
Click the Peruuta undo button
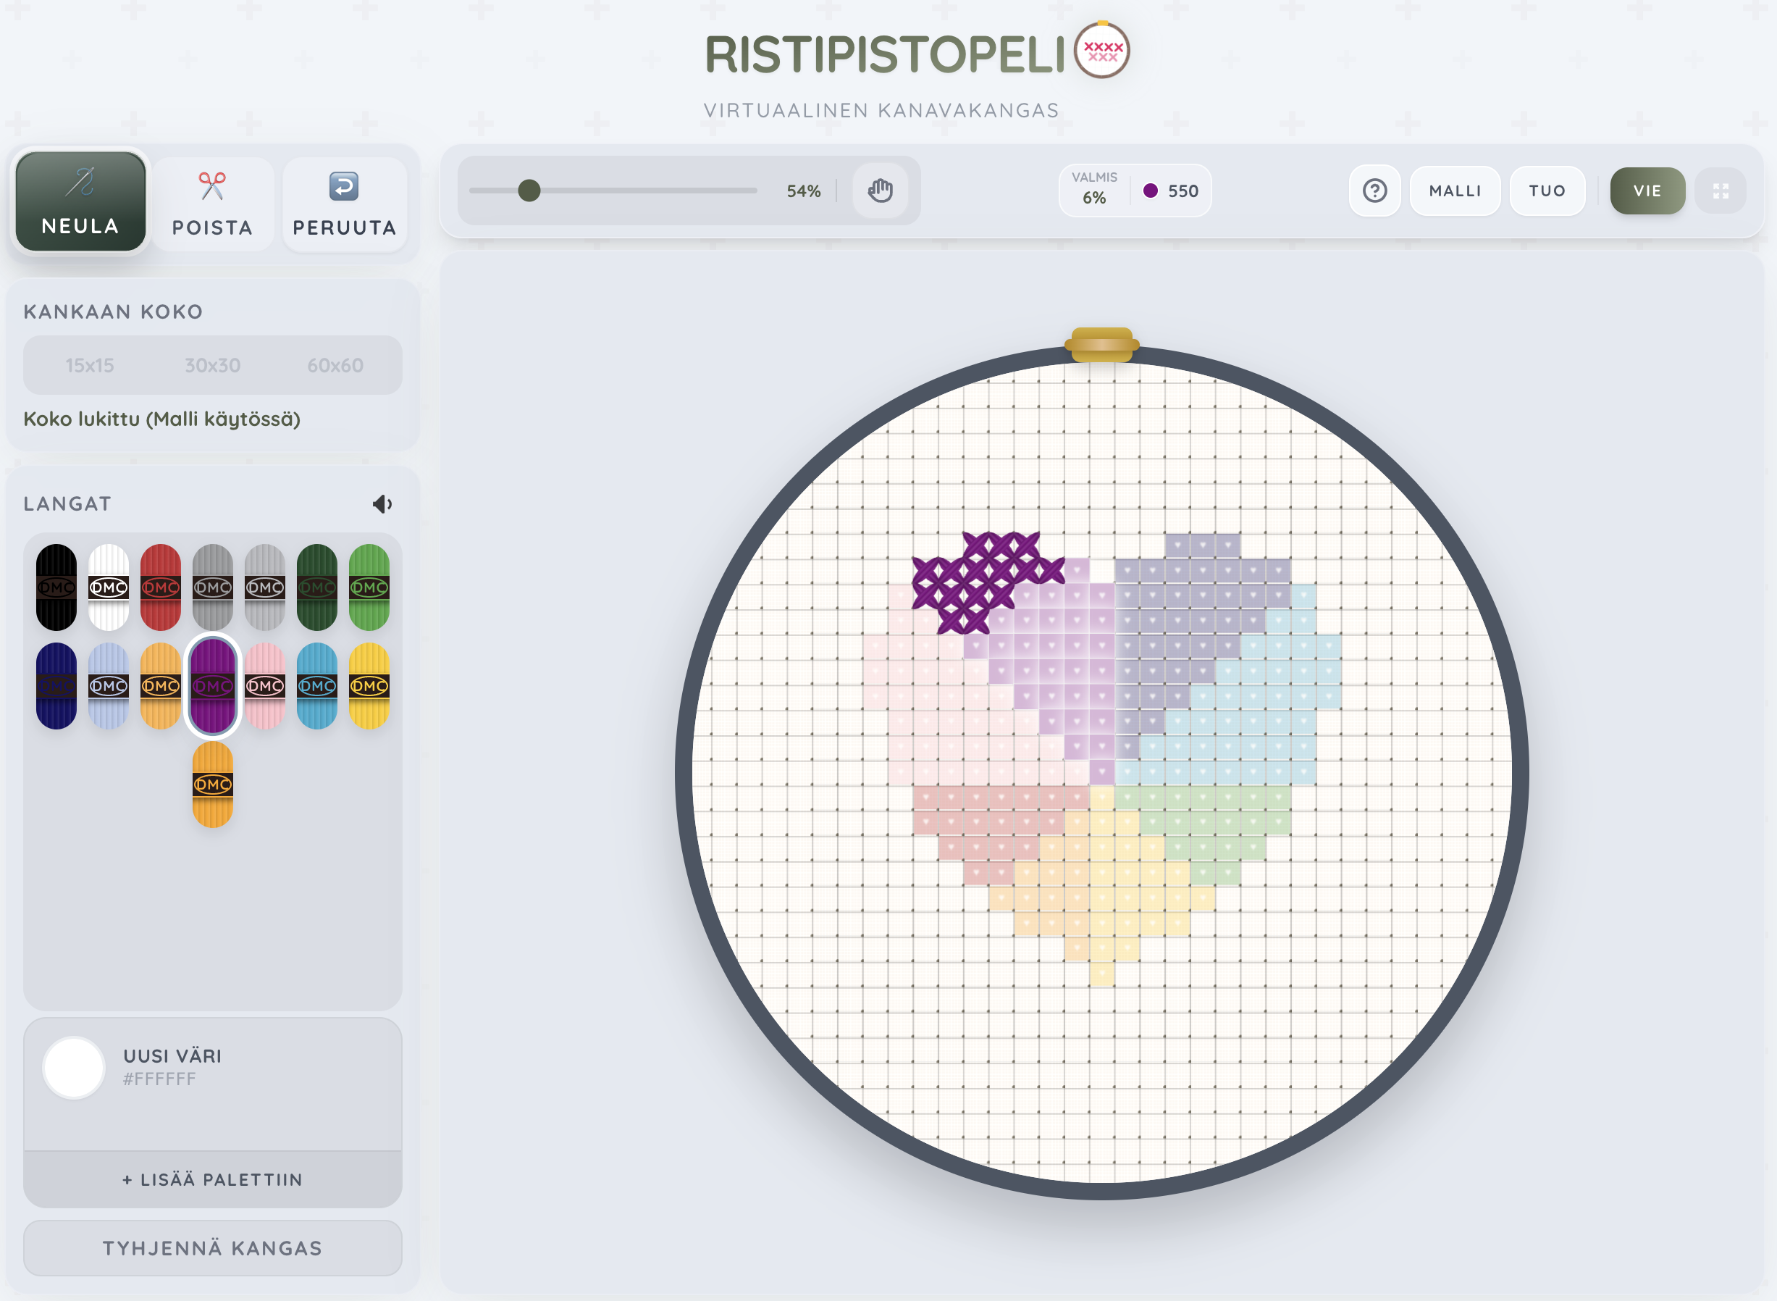pyautogui.click(x=344, y=205)
